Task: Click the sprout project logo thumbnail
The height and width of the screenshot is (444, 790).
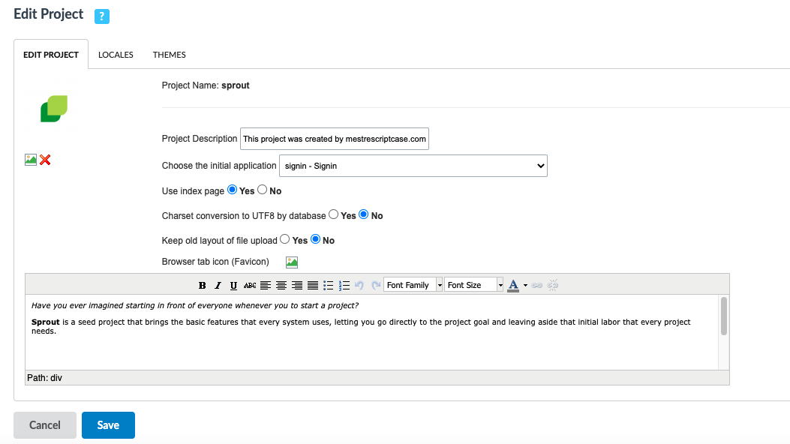Action: (x=54, y=109)
